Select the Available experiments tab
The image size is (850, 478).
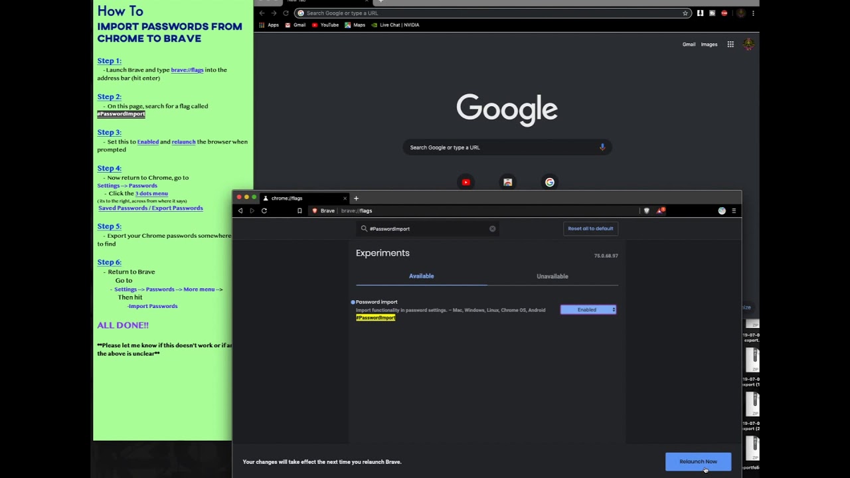(421, 276)
